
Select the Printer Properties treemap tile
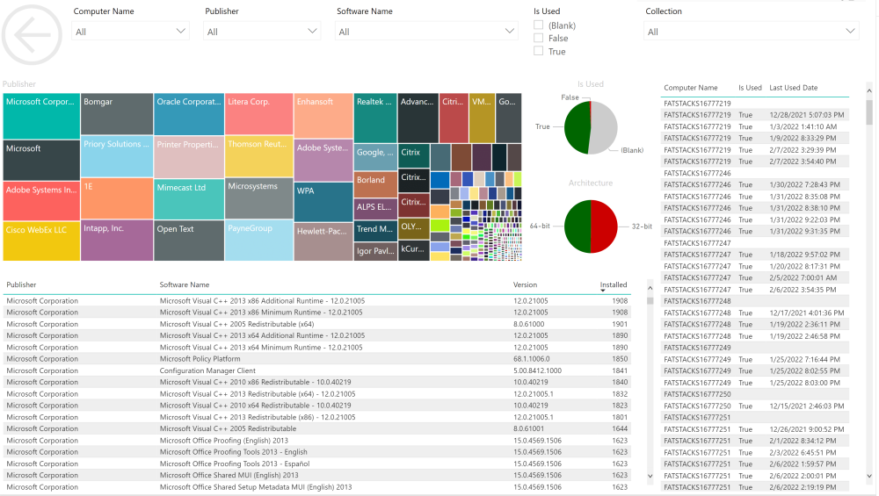coord(189,157)
